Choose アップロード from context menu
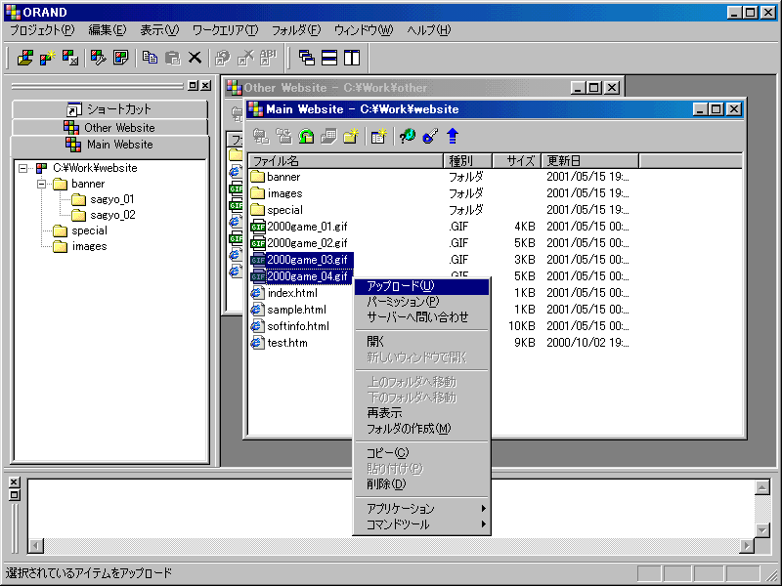782x586 pixels. pos(421,286)
